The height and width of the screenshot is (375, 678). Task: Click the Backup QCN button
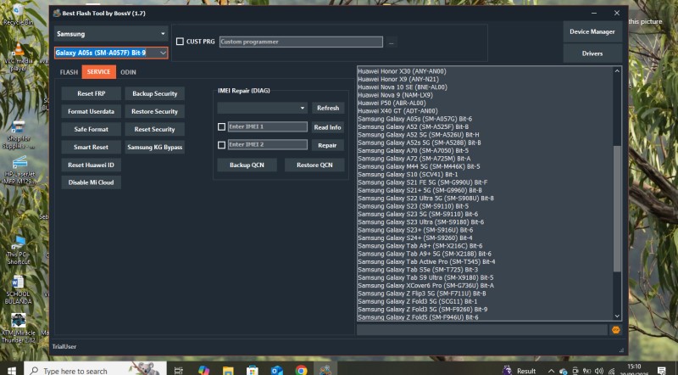247,165
